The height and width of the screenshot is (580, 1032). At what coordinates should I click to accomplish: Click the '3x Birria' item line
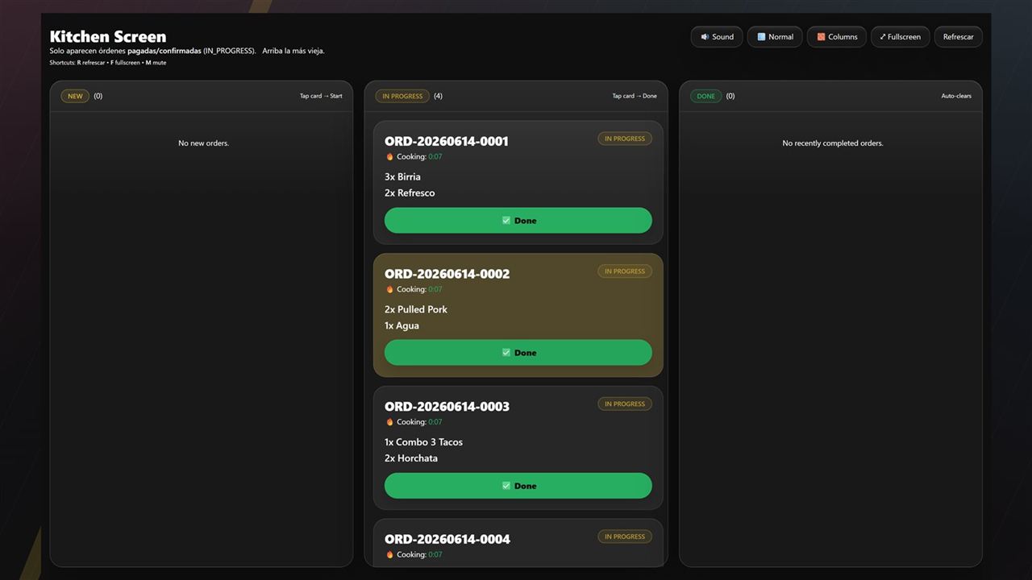(402, 176)
